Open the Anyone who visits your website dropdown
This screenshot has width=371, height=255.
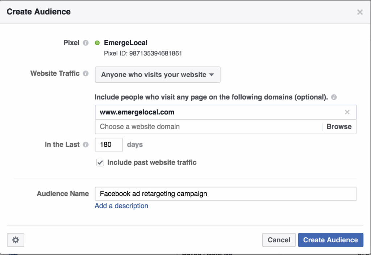pyautogui.click(x=158, y=75)
